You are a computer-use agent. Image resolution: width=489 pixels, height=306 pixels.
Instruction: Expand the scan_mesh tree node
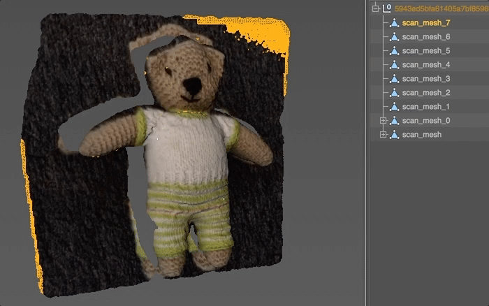383,135
